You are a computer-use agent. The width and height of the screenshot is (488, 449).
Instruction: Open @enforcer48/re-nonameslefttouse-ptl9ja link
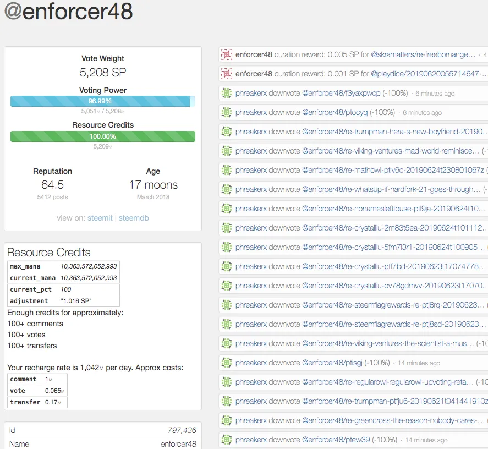[x=394, y=209]
